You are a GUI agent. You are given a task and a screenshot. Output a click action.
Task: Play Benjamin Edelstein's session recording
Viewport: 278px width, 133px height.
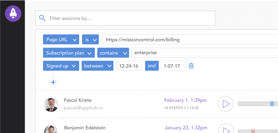pyautogui.click(x=226, y=128)
